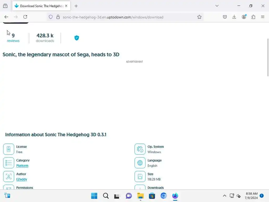Click the Op. System chip icon
Viewport: 269px width, 202px height.
[x=140, y=149]
